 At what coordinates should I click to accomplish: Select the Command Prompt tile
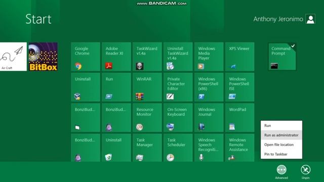[282, 57]
